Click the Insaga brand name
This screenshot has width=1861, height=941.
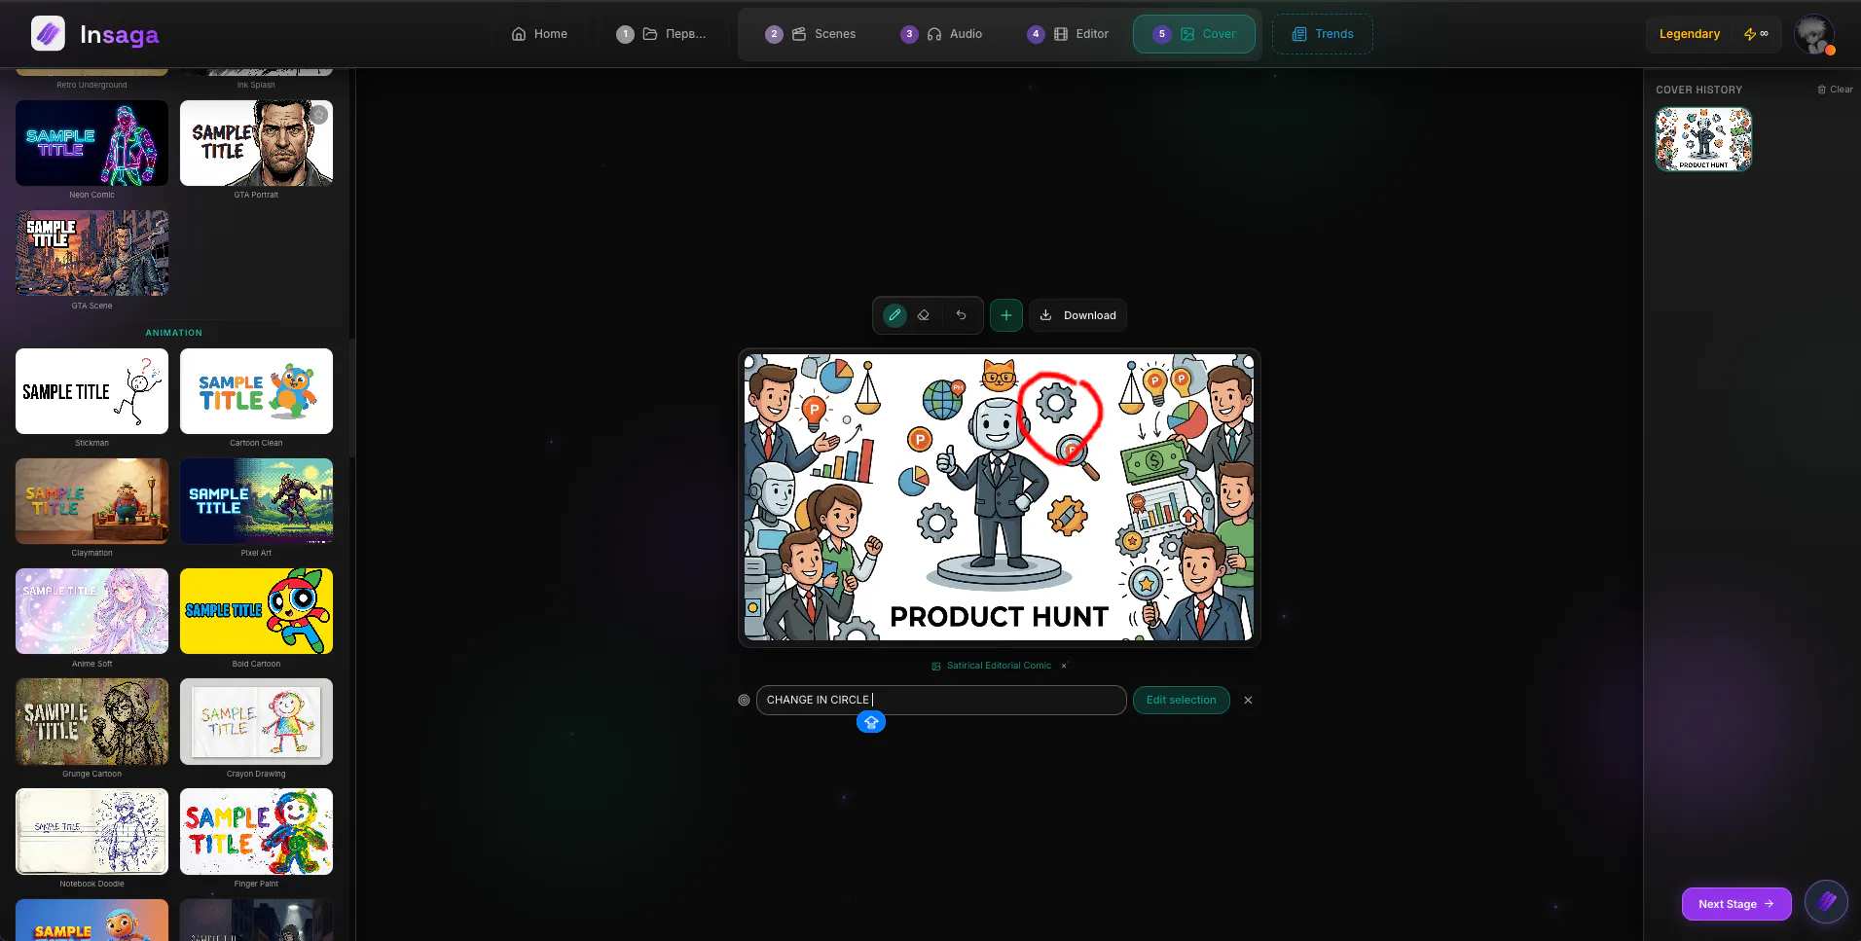tap(119, 35)
